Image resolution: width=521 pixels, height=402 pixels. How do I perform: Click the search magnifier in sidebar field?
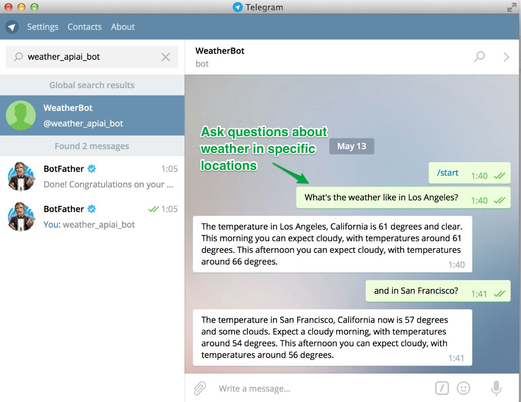(18, 57)
